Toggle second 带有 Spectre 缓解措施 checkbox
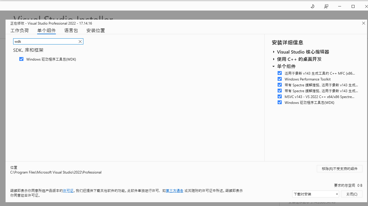The height and width of the screenshot is (206, 368). [x=280, y=91]
